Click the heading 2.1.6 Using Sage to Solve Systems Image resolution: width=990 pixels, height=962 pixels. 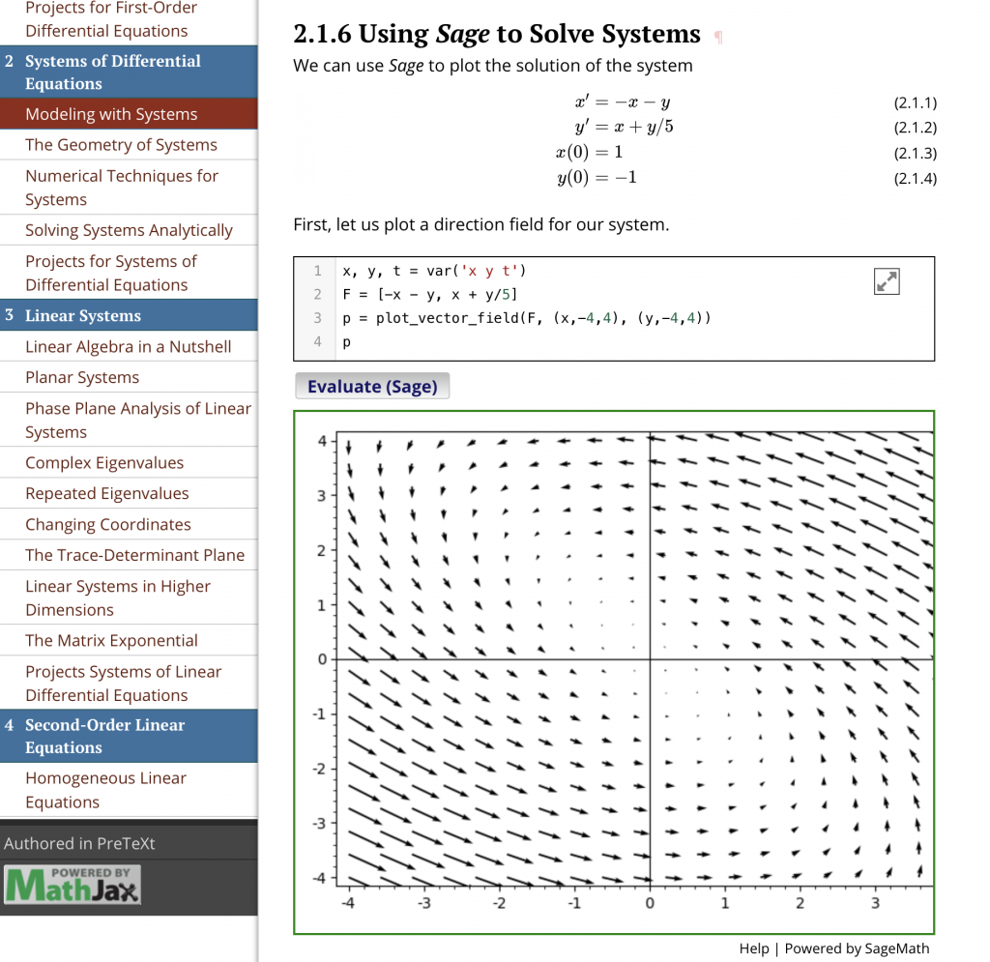click(x=497, y=34)
